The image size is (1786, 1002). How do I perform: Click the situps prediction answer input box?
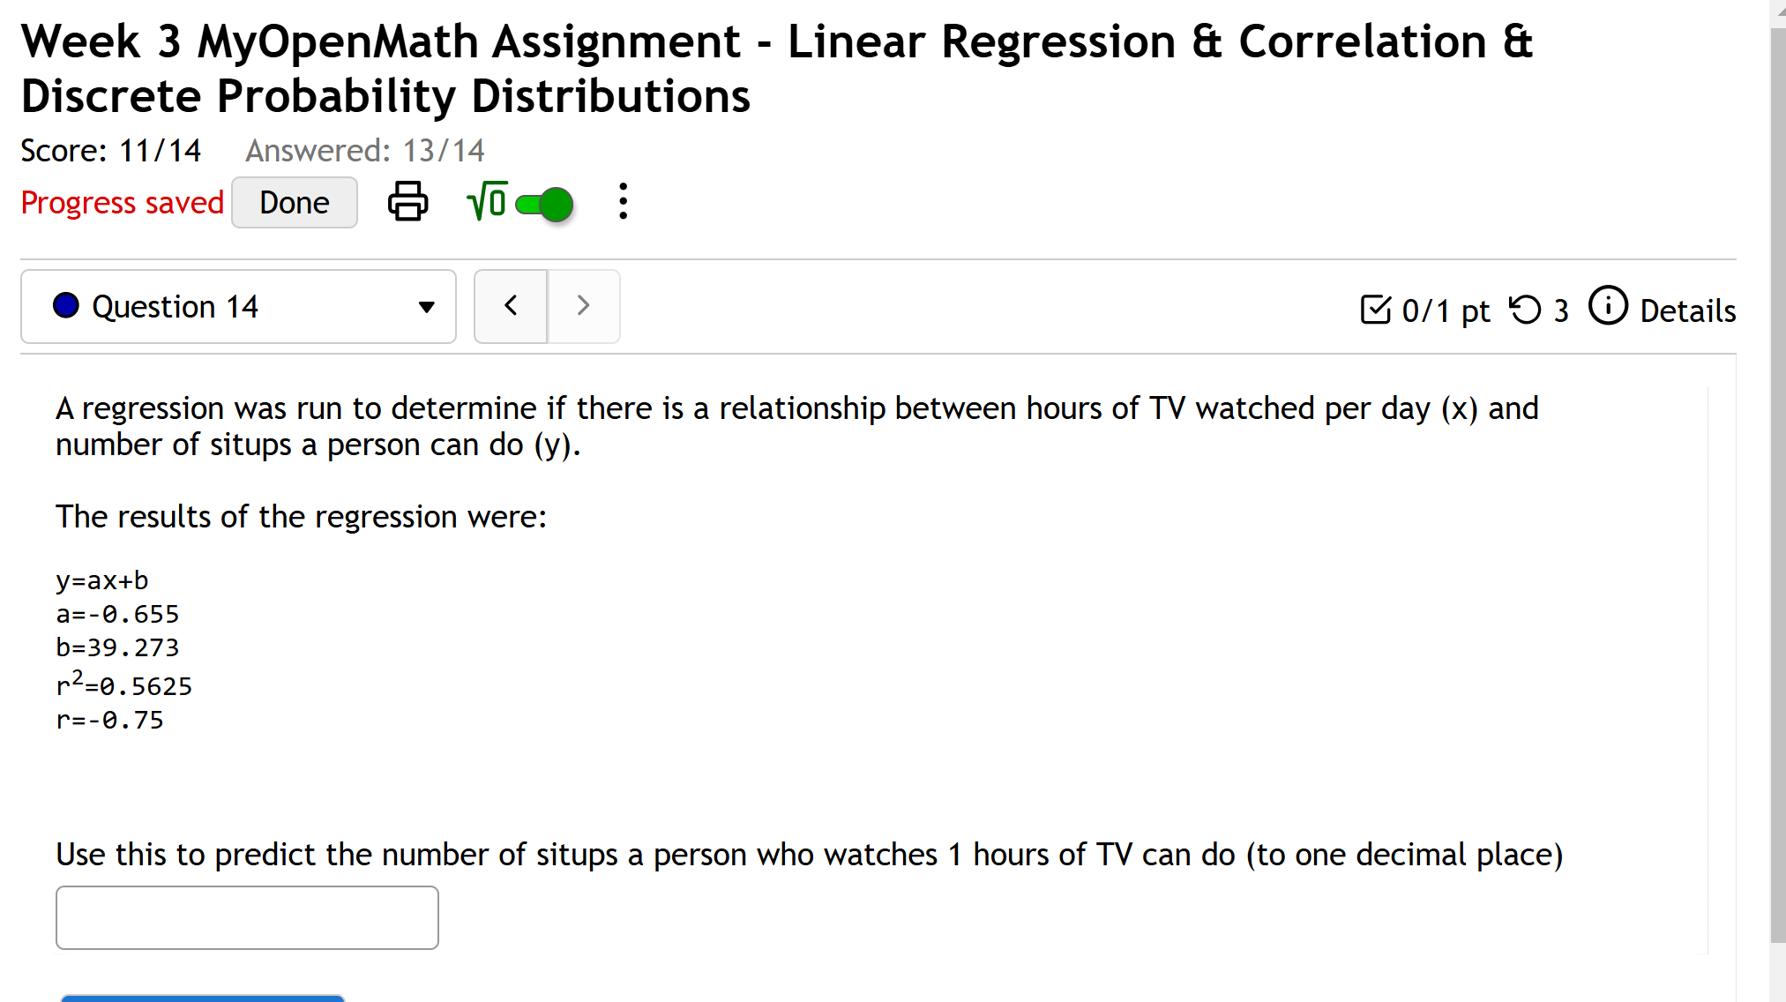pyautogui.click(x=246, y=916)
